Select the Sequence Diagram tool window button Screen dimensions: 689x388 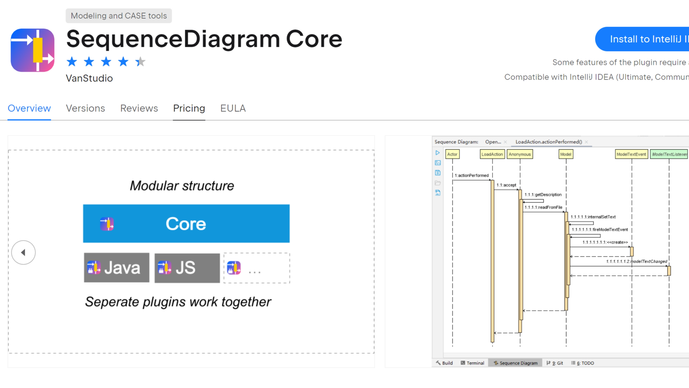pos(515,363)
